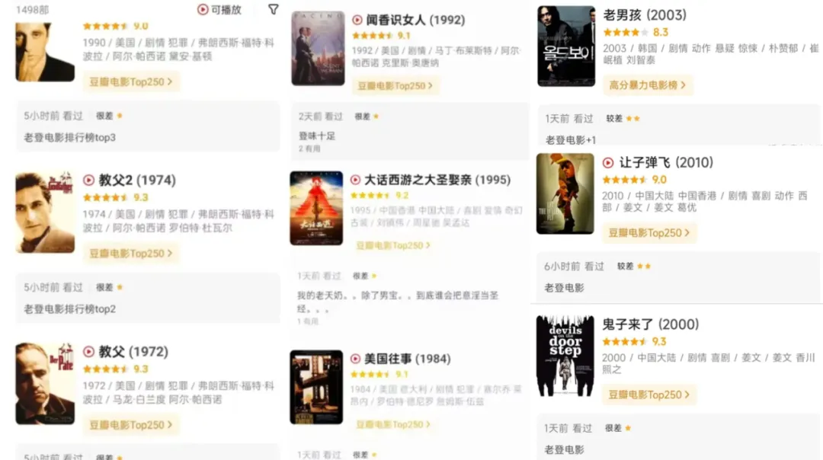
Task: Click play icon beside 大话西游之大圣娶亲
Action: click(355, 180)
